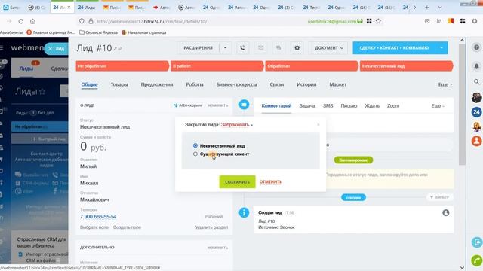
Task: Select the Ждать timeline tab
Action: pyautogui.click(x=372, y=105)
